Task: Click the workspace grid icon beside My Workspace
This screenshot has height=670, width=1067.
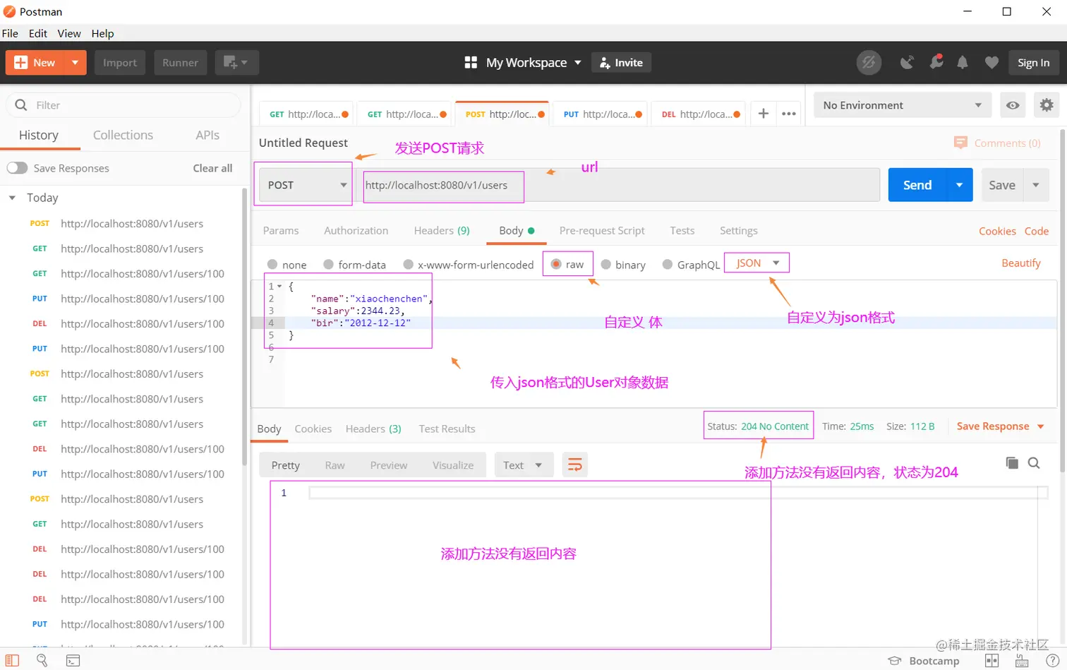Action: click(471, 62)
